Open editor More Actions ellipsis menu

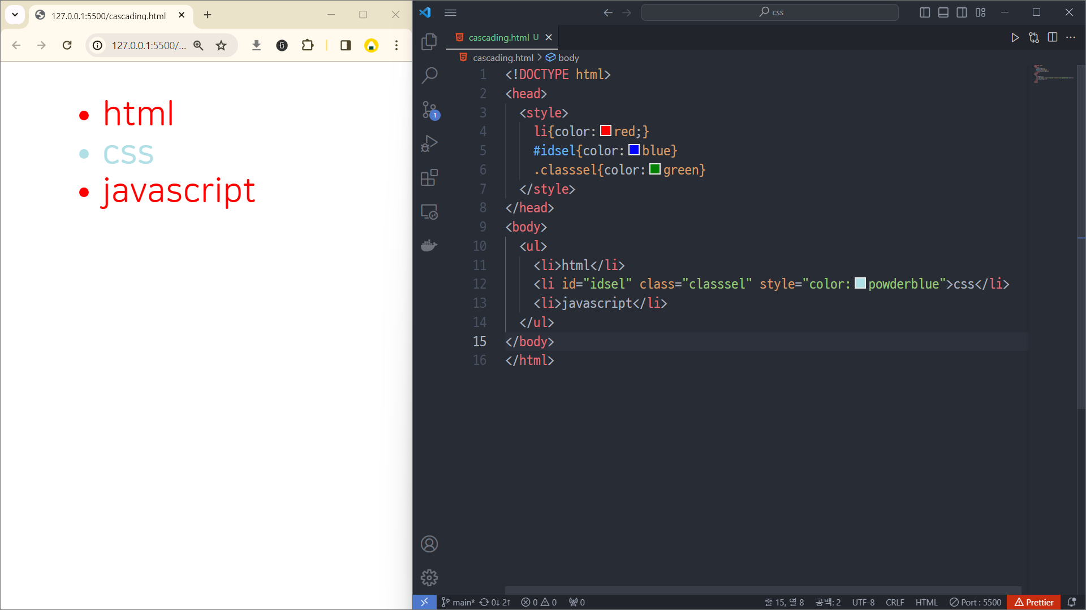click(x=1071, y=37)
